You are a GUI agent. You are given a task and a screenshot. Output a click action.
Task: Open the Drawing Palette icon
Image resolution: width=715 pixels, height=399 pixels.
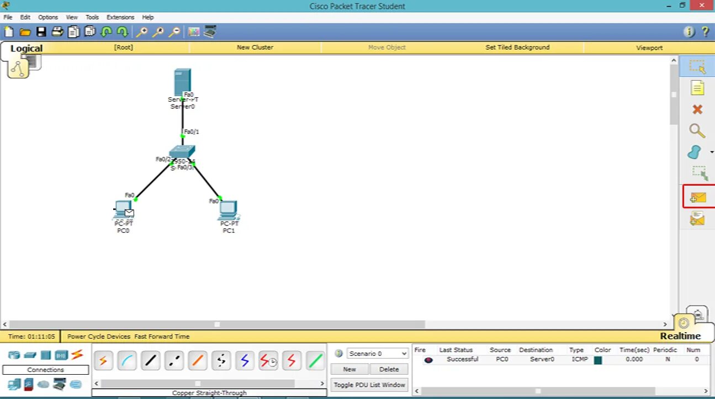(x=193, y=32)
